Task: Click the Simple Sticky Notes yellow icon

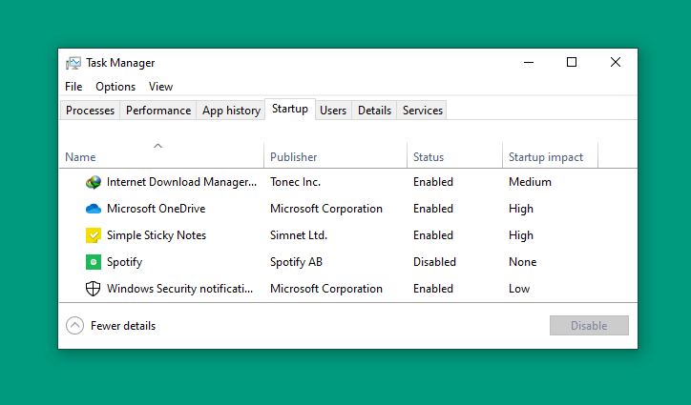Action: [93, 235]
